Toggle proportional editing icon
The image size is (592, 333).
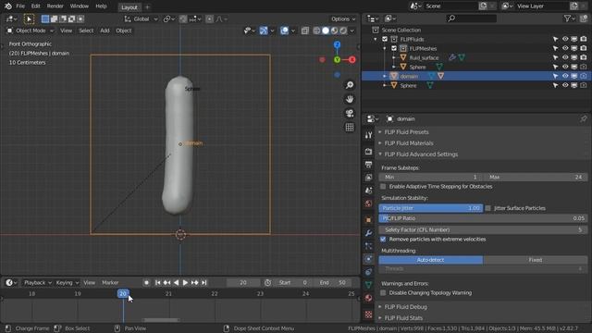tap(210, 18)
